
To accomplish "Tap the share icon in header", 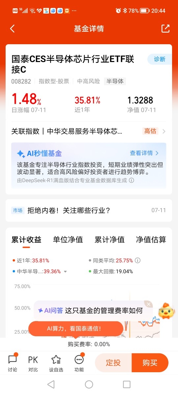I will pyautogui.click(x=165, y=29).
